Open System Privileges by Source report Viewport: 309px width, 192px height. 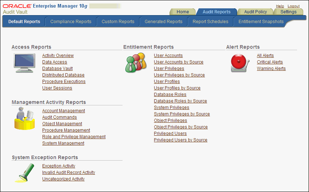pos(182,114)
